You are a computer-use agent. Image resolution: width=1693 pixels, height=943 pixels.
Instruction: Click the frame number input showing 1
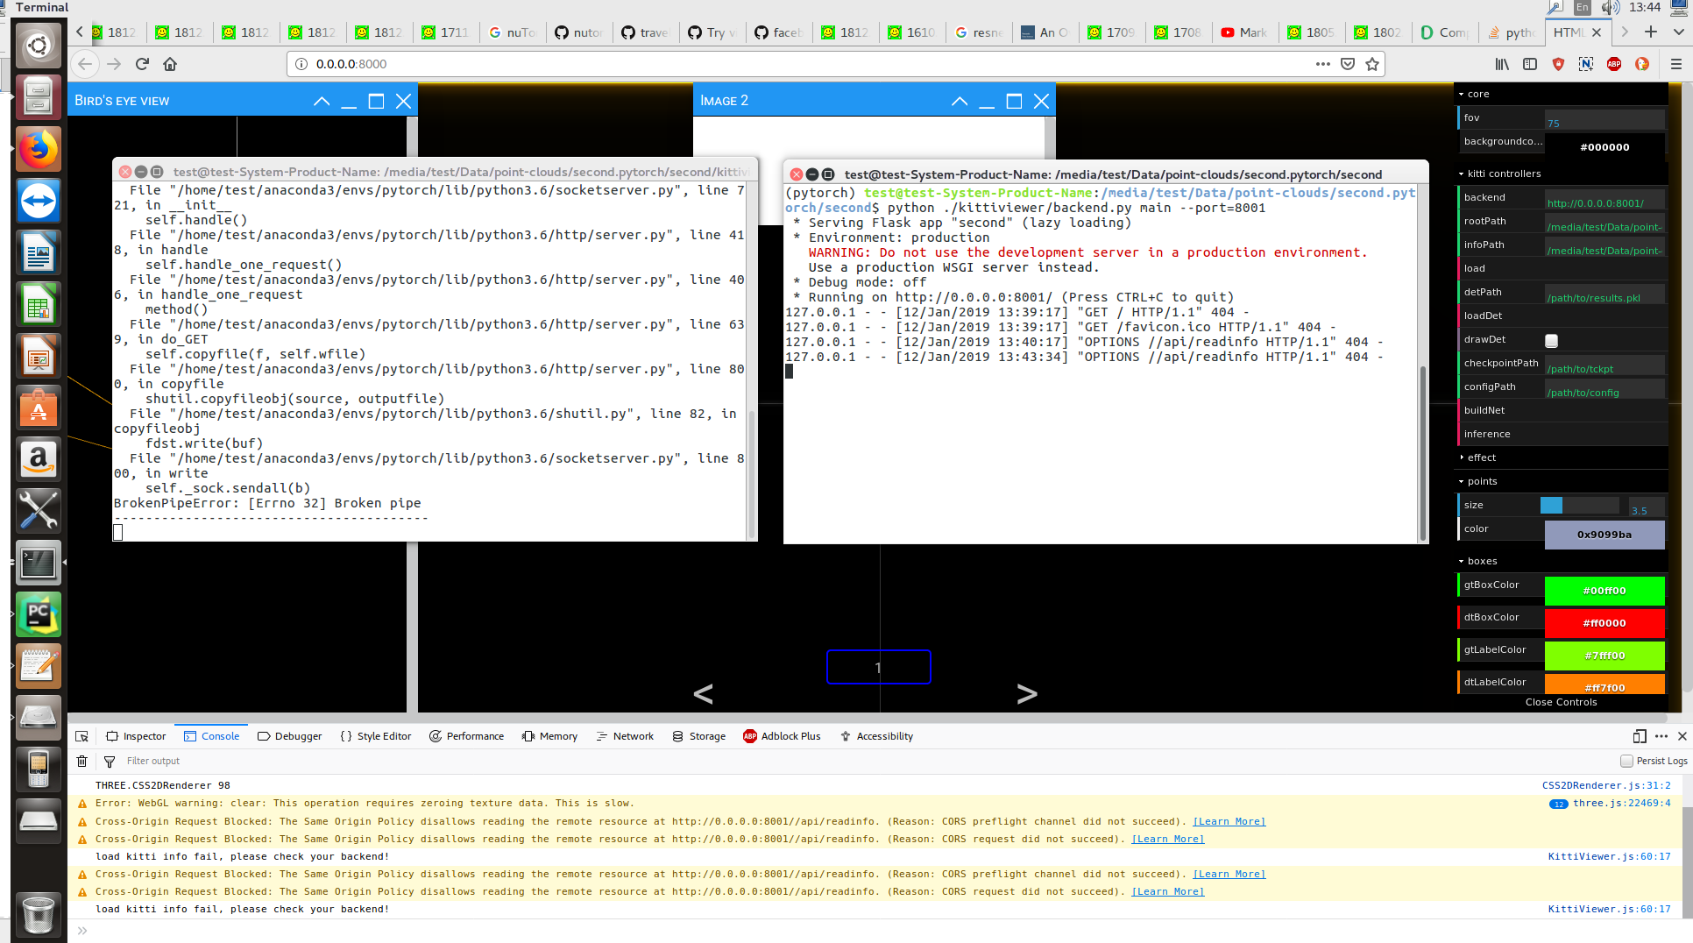click(x=879, y=667)
